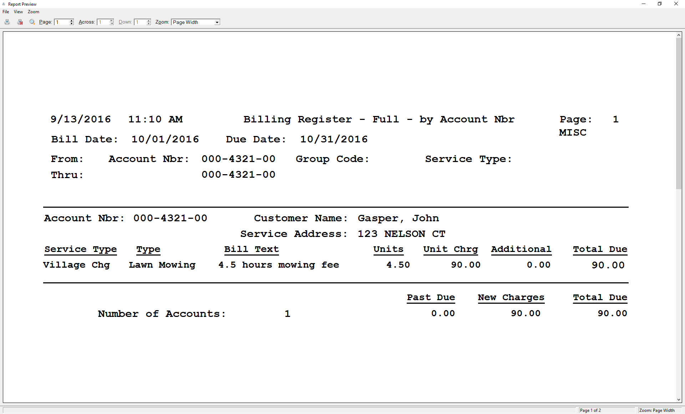Restore down the Report Preview window
The image size is (685, 414).
[x=660, y=4]
